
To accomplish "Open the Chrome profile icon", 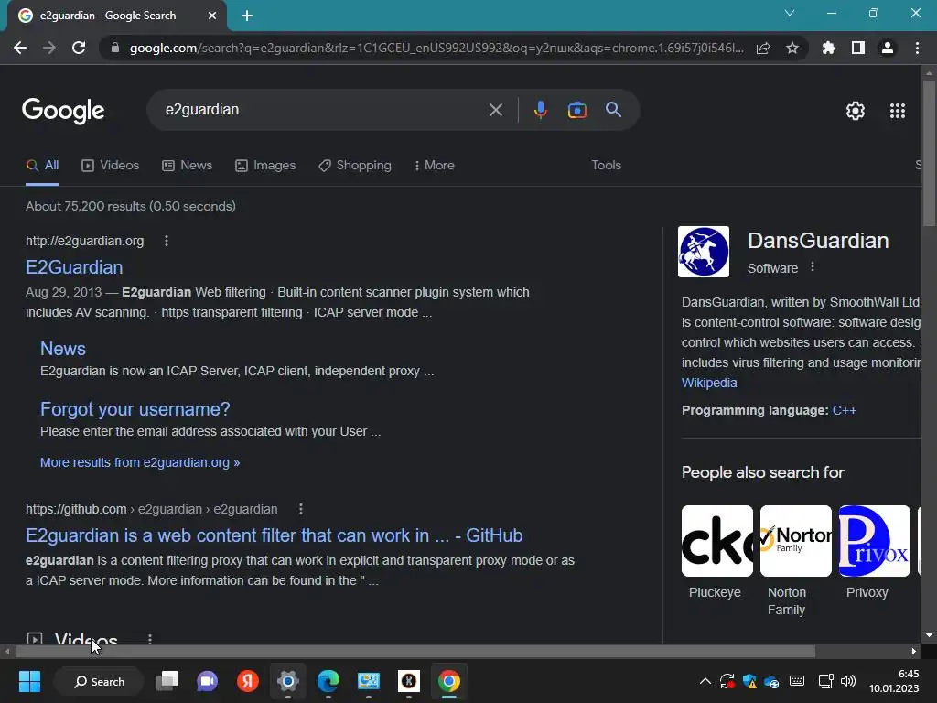I will [x=888, y=48].
